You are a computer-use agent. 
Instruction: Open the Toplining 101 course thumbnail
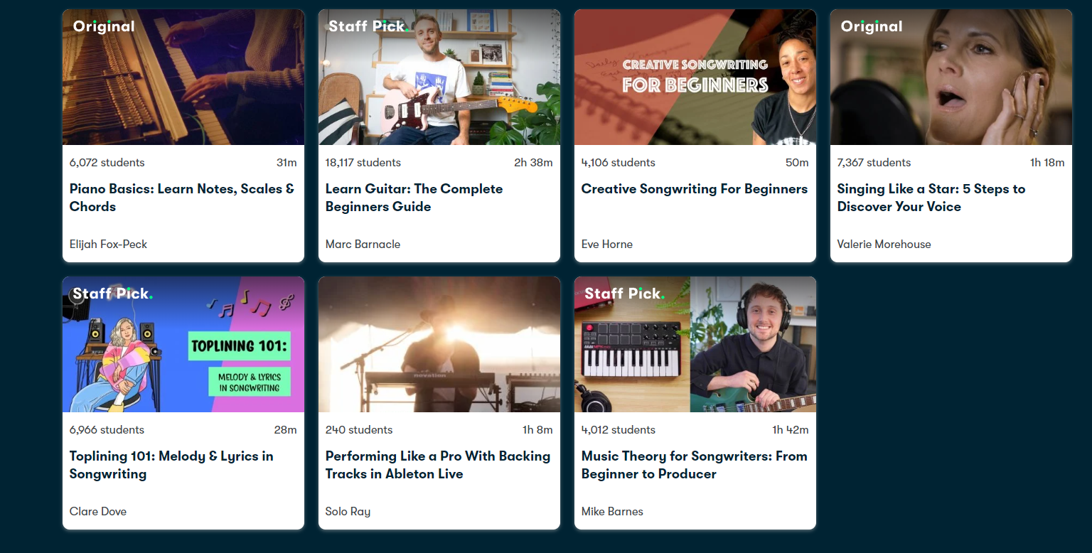(183, 344)
